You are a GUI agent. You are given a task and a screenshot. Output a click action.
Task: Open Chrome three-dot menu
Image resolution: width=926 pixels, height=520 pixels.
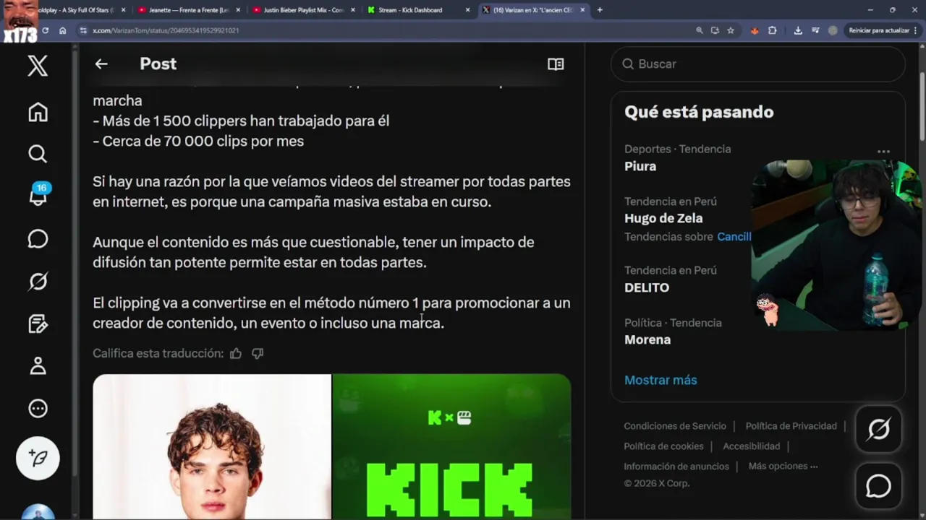tap(916, 30)
